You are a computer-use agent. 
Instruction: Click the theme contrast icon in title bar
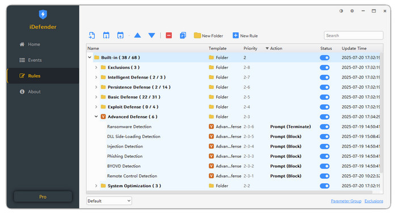pyautogui.click(x=341, y=11)
